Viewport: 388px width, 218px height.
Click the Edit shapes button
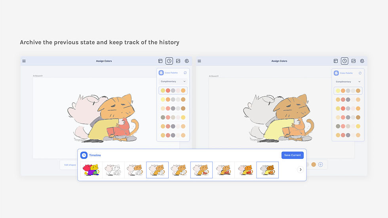70,165
